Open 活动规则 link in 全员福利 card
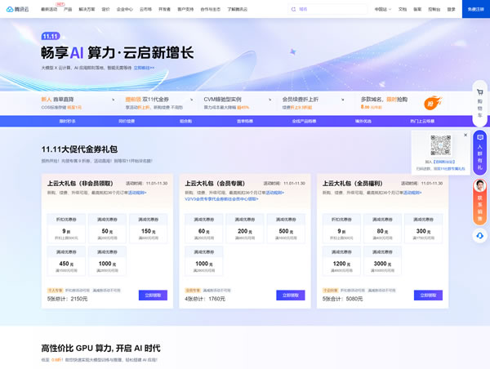Screen dimensions: 490x369 tap(412, 193)
